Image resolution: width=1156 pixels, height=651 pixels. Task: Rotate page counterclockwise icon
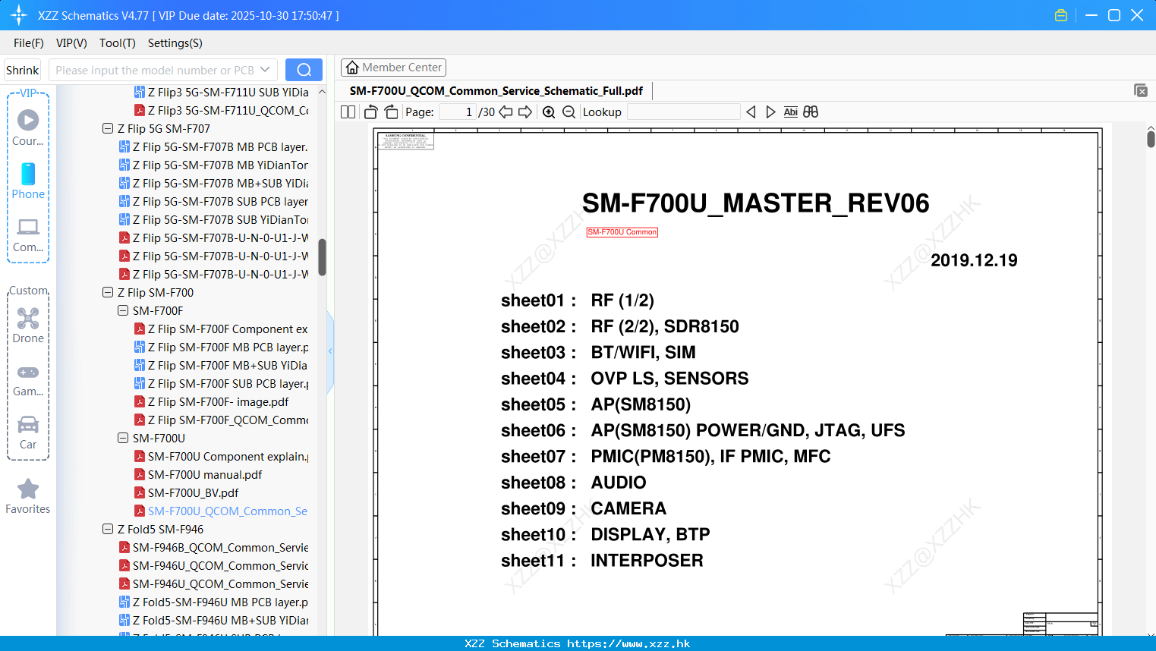pyautogui.click(x=370, y=112)
